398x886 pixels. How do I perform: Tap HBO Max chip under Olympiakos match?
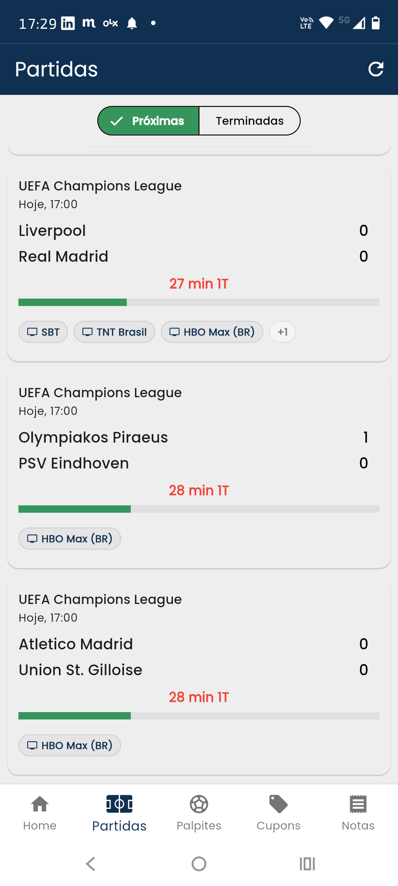pyautogui.click(x=70, y=539)
